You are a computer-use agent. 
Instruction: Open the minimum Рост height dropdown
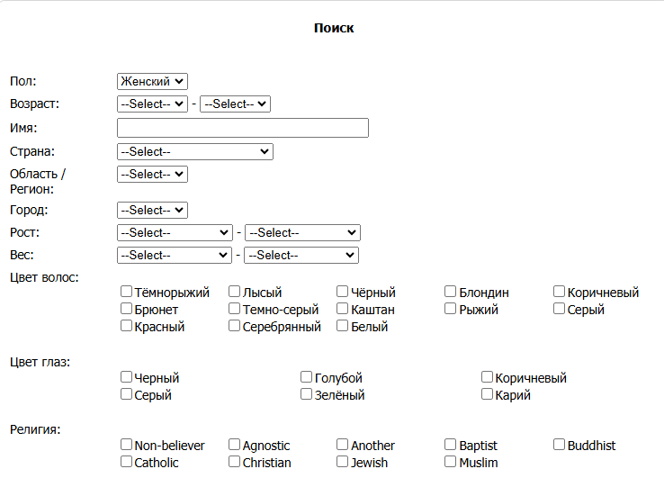175,233
